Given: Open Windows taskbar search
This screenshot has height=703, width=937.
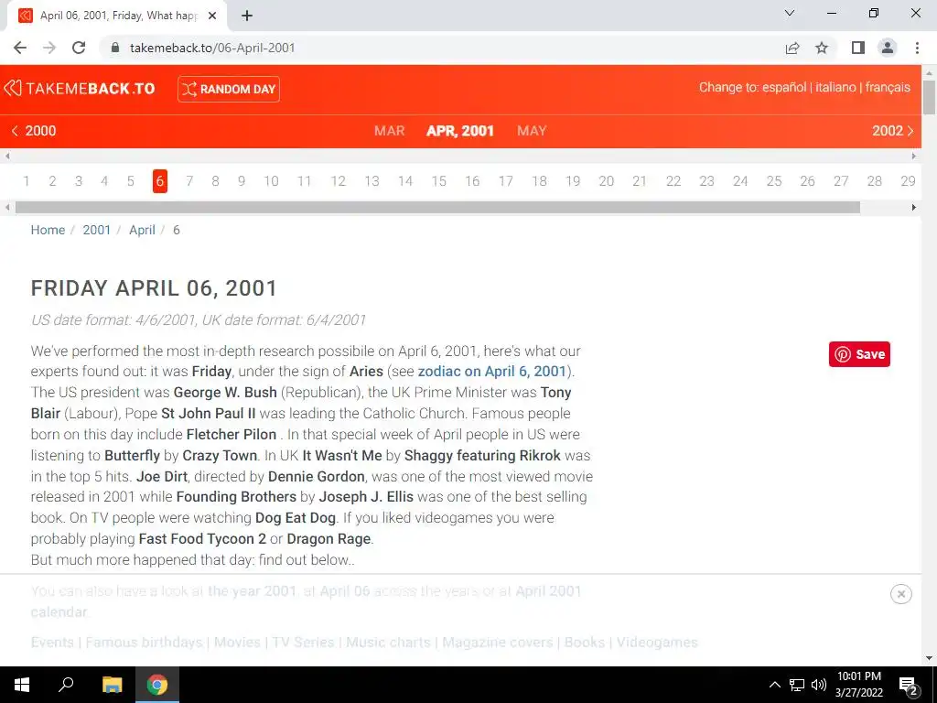Looking at the screenshot, I should click(x=66, y=685).
